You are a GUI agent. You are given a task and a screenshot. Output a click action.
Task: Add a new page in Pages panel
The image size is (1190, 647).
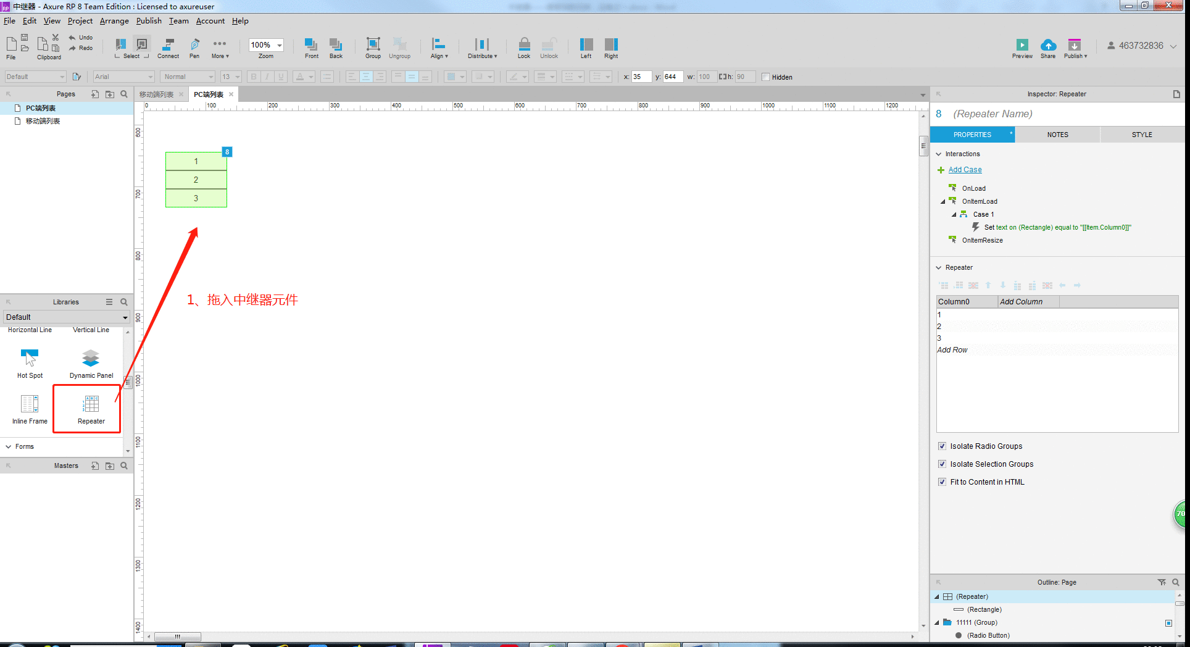(95, 94)
